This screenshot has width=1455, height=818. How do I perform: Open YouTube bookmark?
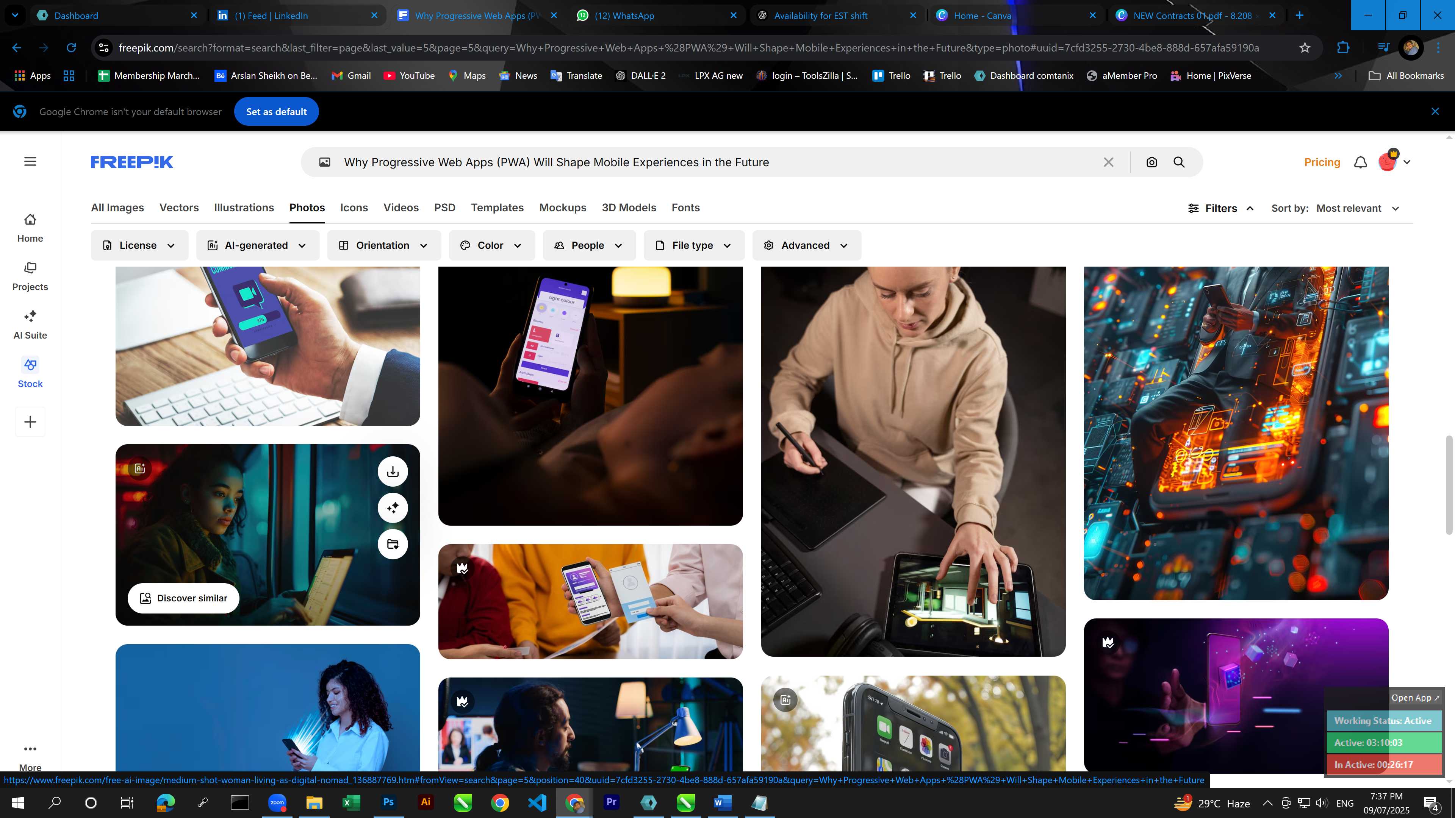point(409,76)
